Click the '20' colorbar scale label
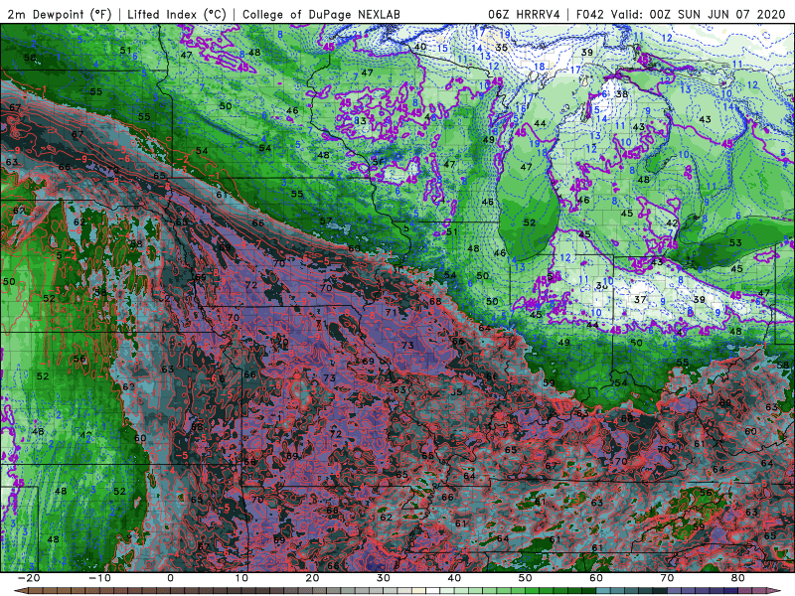Image resolution: width=795 pixels, height=596 pixels. click(312, 578)
